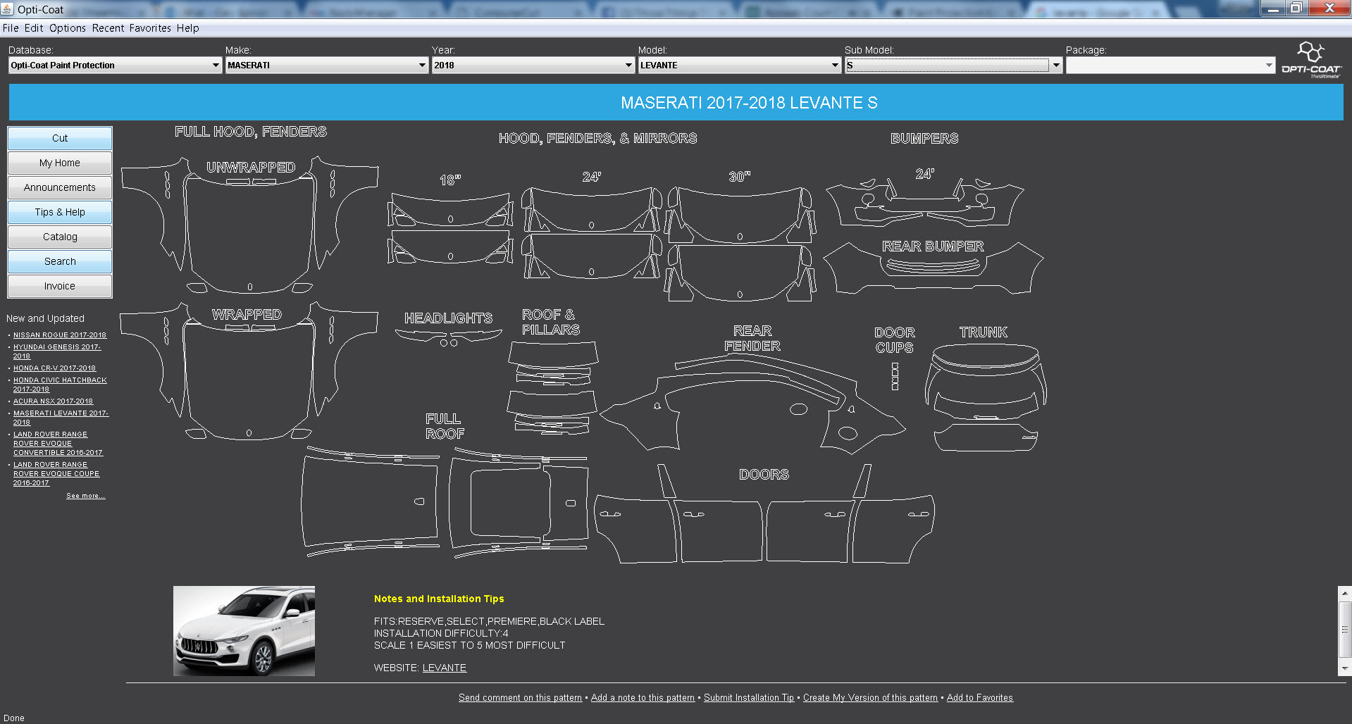Open the Options menu
Image resolution: width=1352 pixels, height=724 pixels.
[x=68, y=28]
